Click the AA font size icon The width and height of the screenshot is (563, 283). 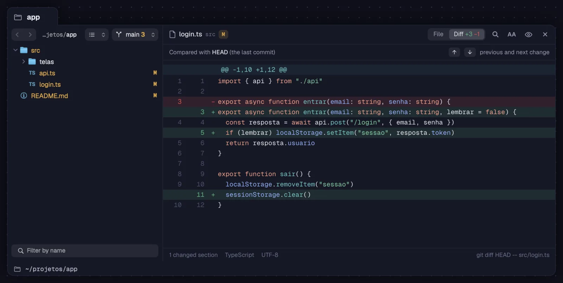[512, 34]
